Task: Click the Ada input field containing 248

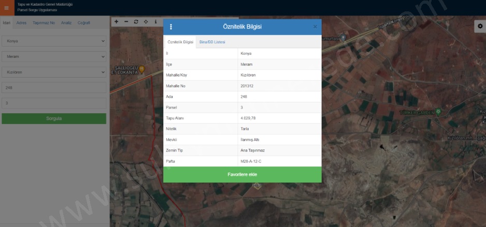Action: pyautogui.click(x=54, y=88)
